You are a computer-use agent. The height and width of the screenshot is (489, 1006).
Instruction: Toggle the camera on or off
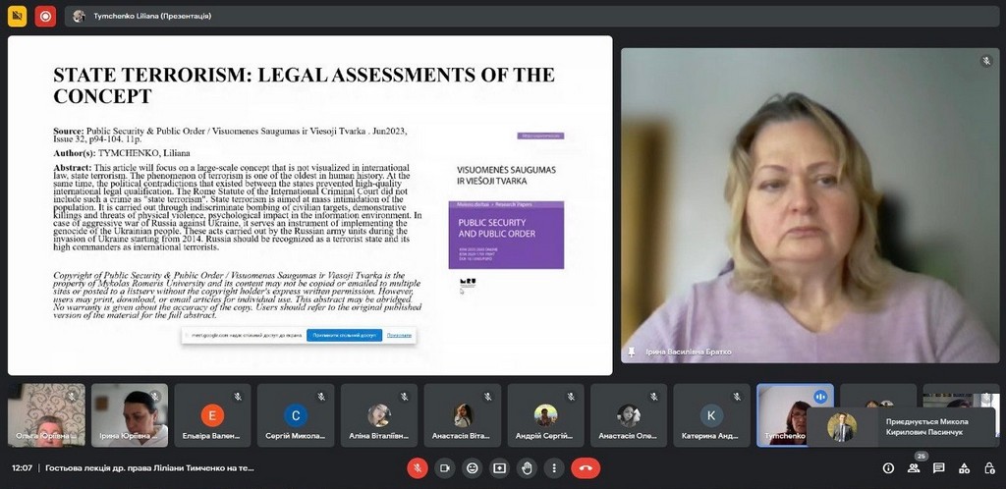coord(445,468)
